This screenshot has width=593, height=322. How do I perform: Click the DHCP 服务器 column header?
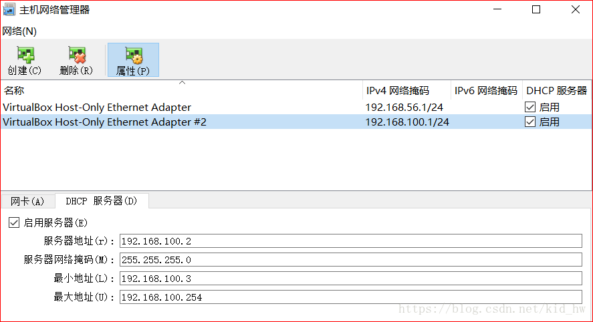[557, 90]
